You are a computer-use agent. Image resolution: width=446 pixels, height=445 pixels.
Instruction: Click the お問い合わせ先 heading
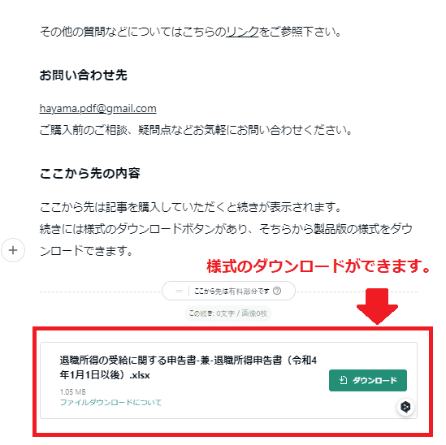[83, 75]
